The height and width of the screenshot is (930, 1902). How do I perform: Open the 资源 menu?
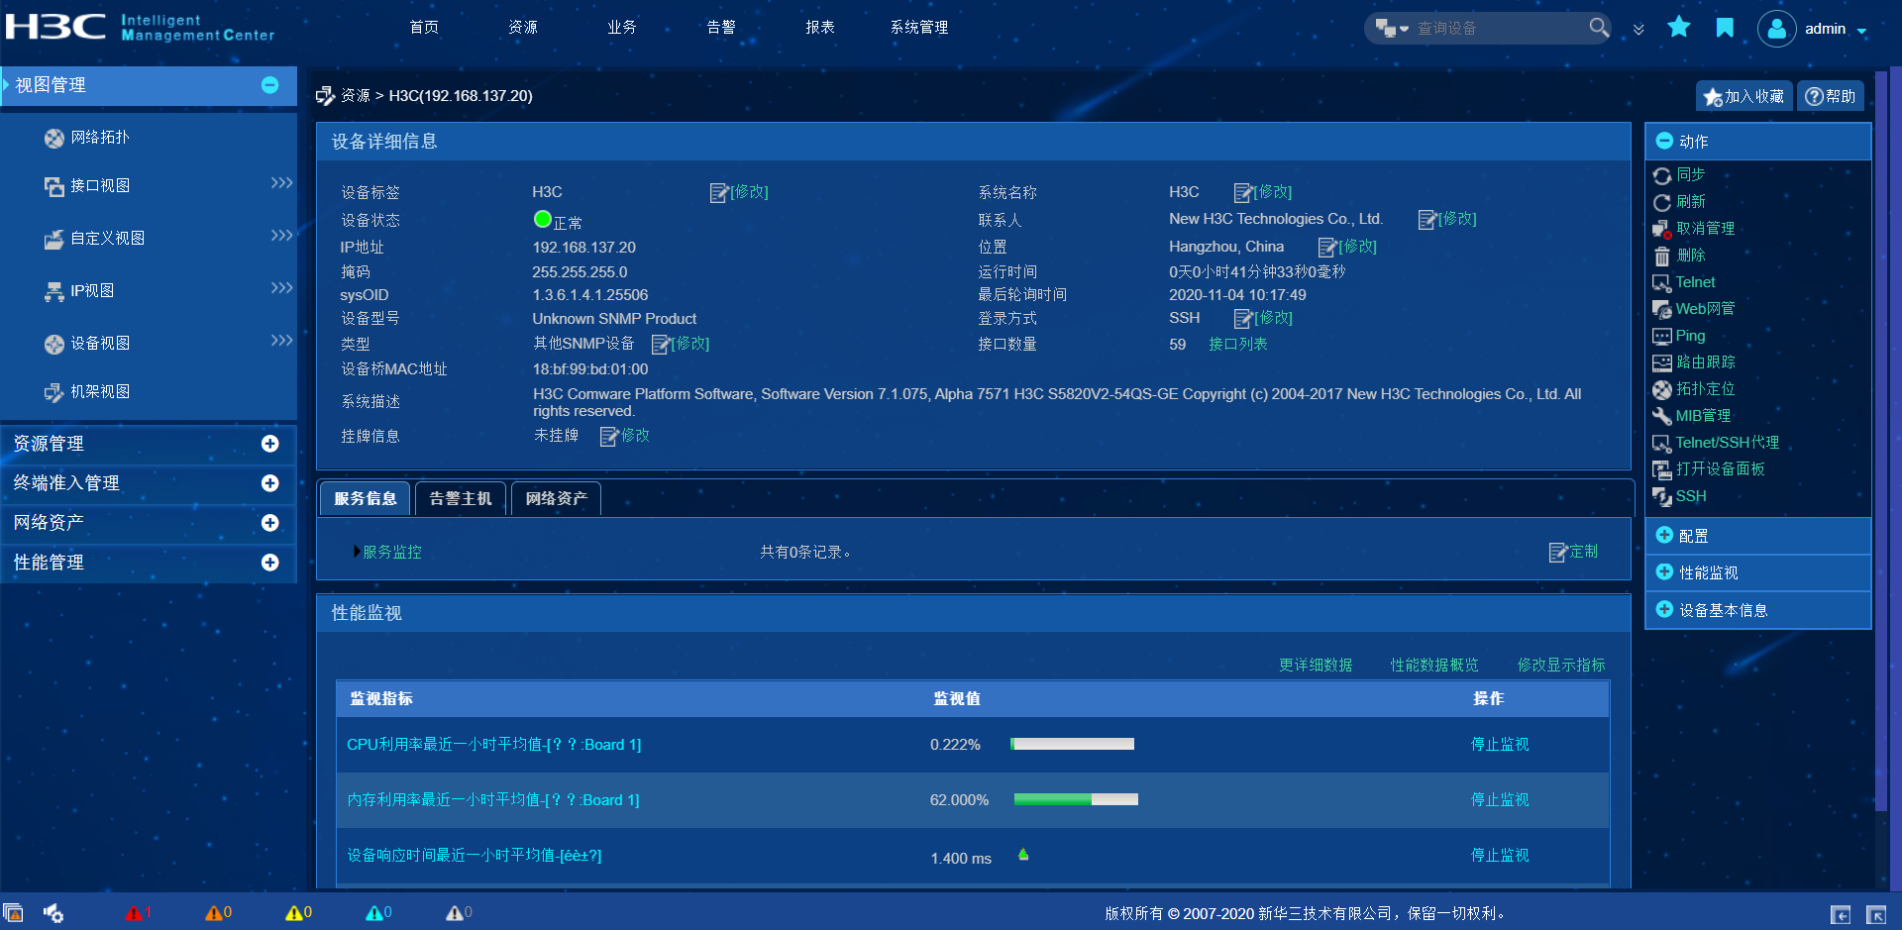pyautogui.click(x=523, y=28)
